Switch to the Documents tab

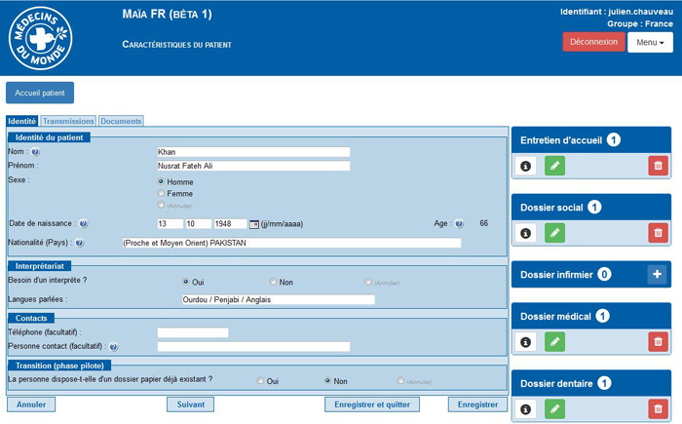(121, 121)
